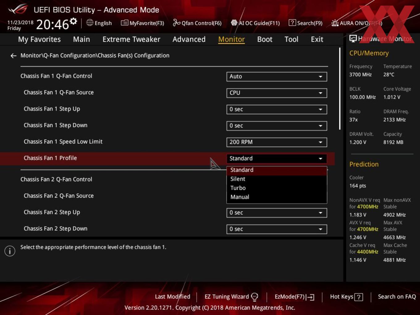Click the ROG logo
The image size is (420, 315).
(18, 9)
